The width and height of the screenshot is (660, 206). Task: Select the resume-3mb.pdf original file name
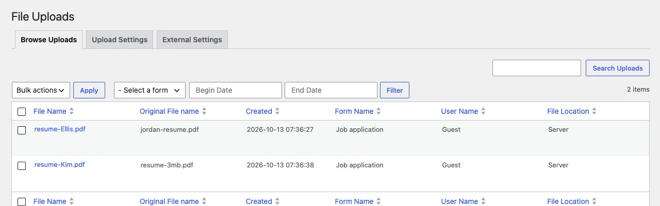[167, 165]
